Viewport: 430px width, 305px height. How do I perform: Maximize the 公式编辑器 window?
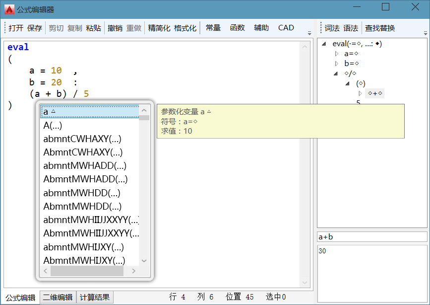385,7
